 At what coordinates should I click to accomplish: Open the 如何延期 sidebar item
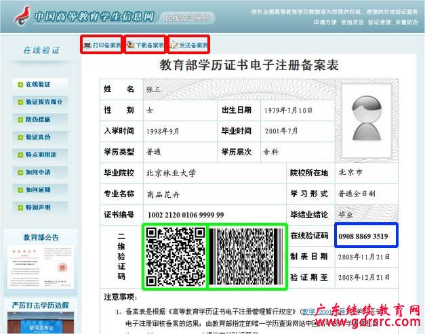tap(40, 190)
